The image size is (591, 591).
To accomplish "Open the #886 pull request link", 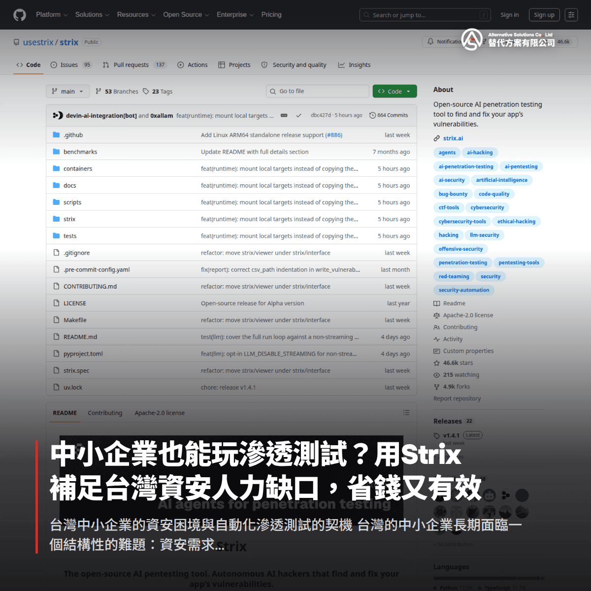I will 334,135.
